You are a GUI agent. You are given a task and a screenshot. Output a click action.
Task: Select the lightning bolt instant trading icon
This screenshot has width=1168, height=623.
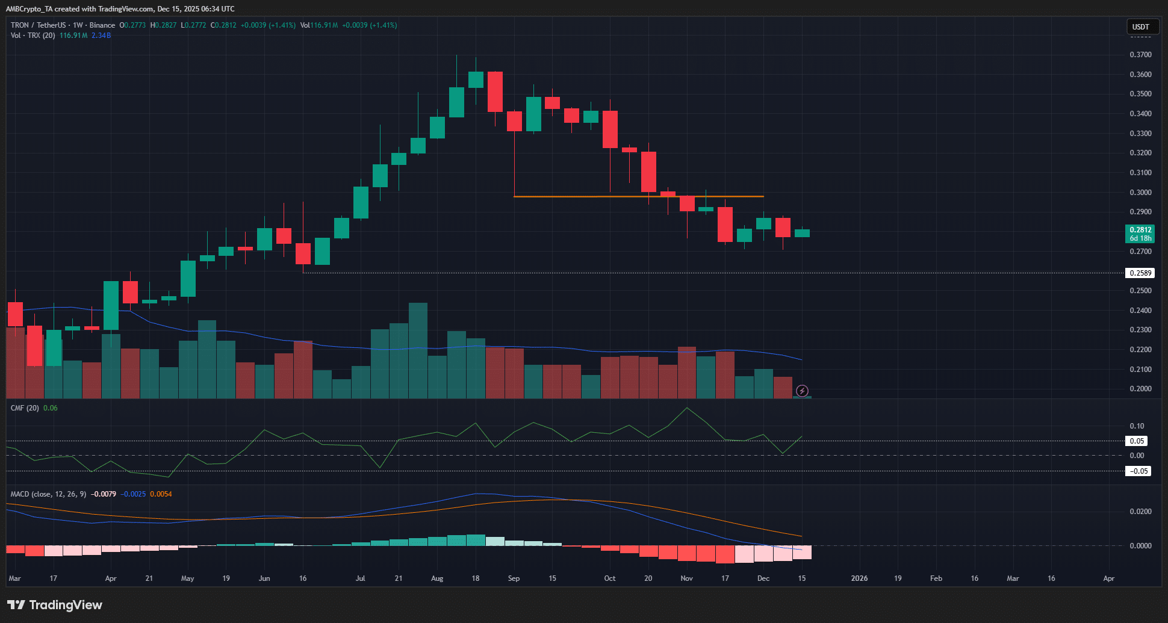803,391
